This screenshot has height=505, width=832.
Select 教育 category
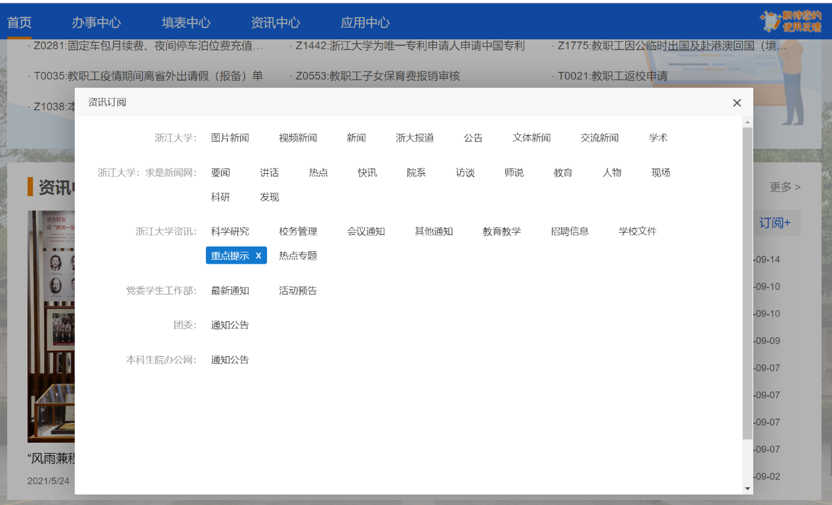click(x=563, y=172)
